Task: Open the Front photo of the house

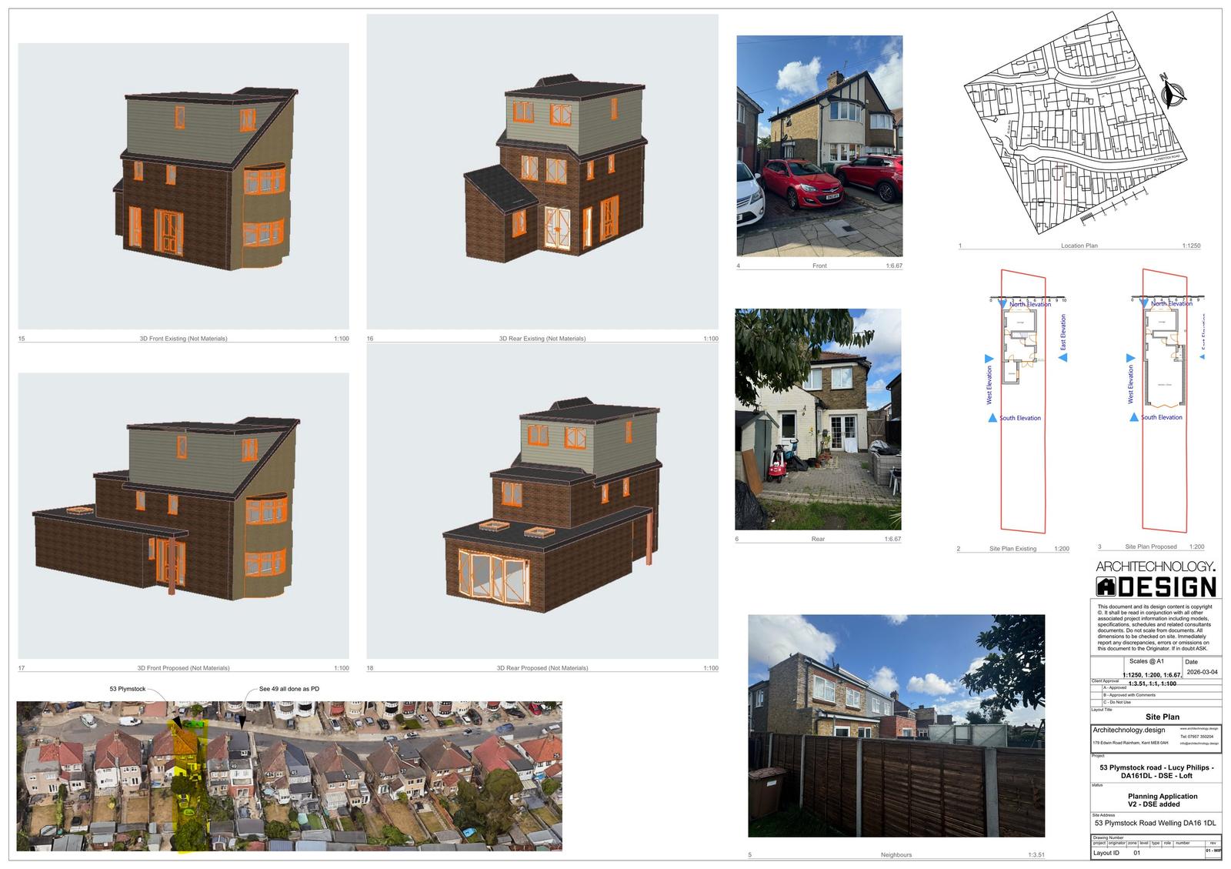Action: pyautogui.click(x=819, y=145)
